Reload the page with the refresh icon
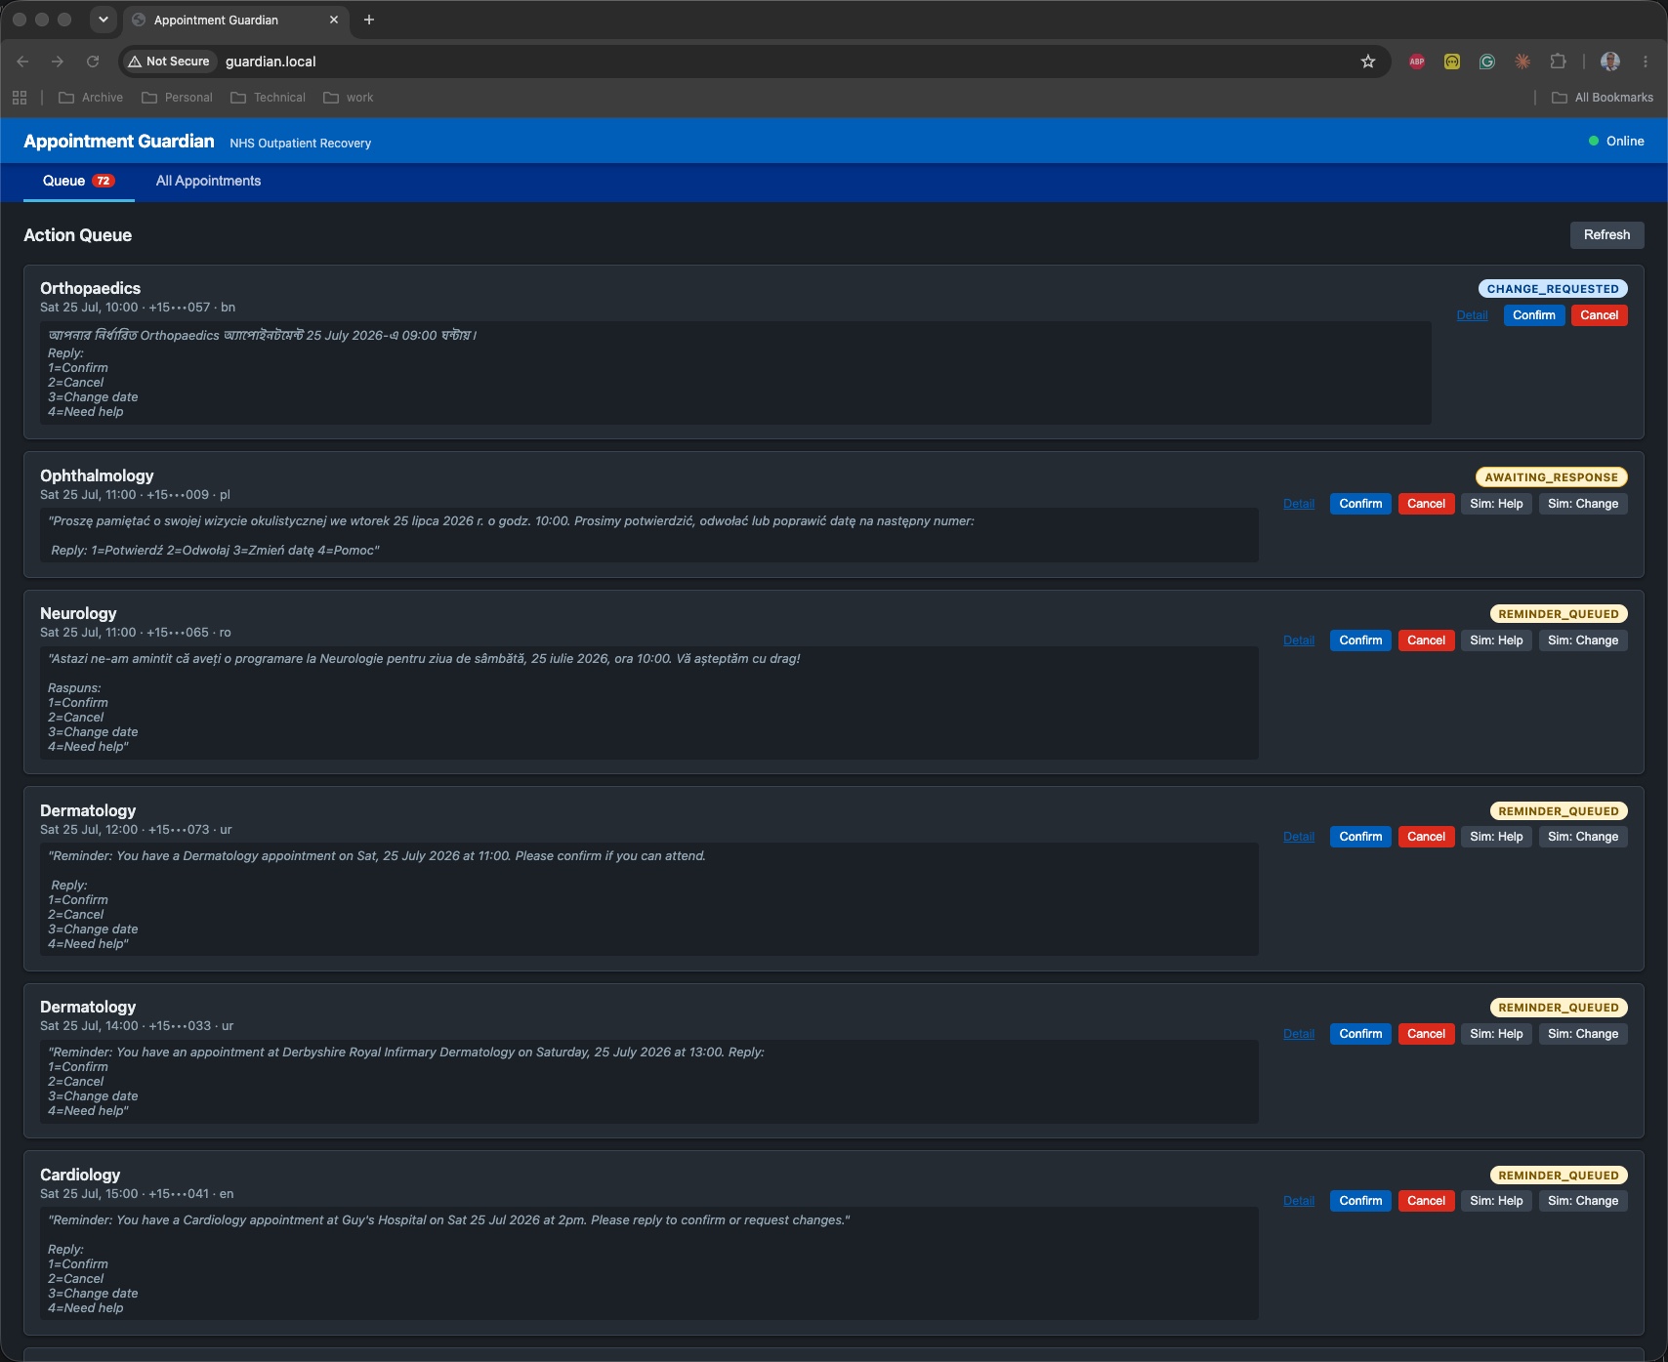The image size is (1668, 1362). click(x=93, y=62)
